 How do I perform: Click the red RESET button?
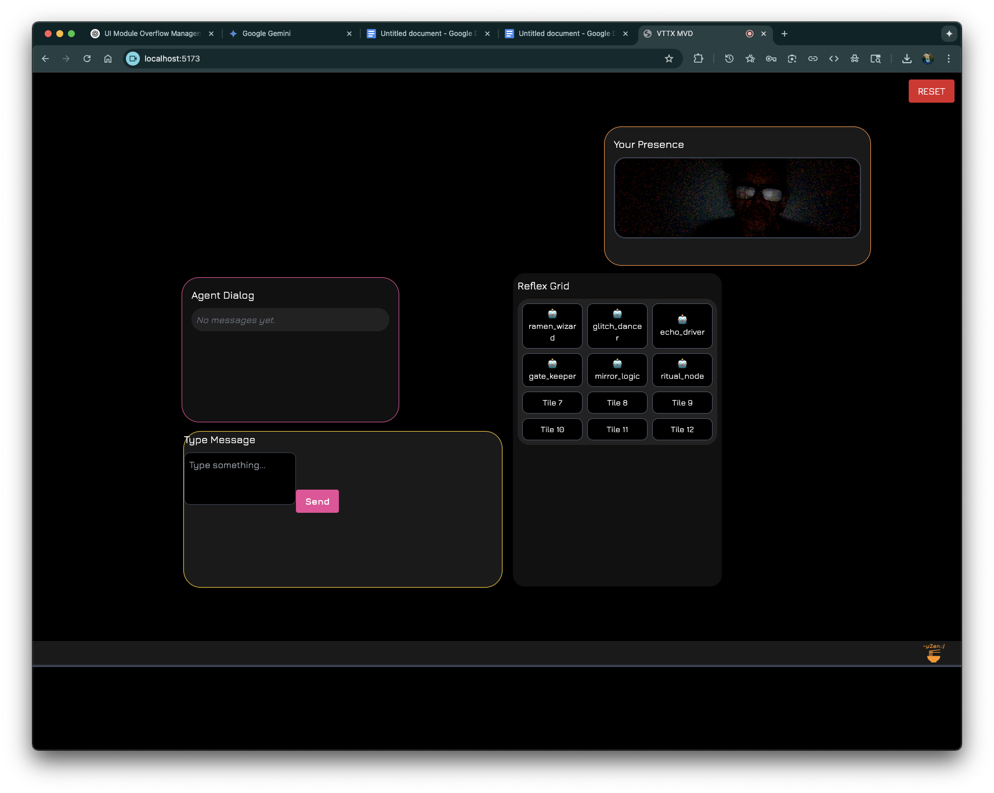931,91
